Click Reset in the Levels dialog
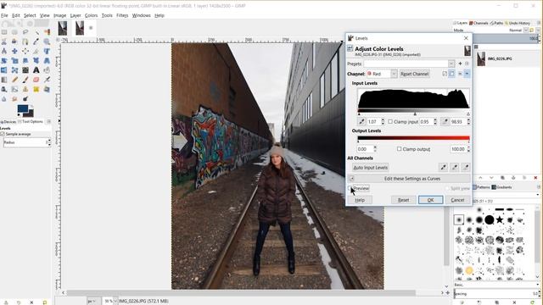This screenshot has width=543, height=305. click(x=404, y=200)
